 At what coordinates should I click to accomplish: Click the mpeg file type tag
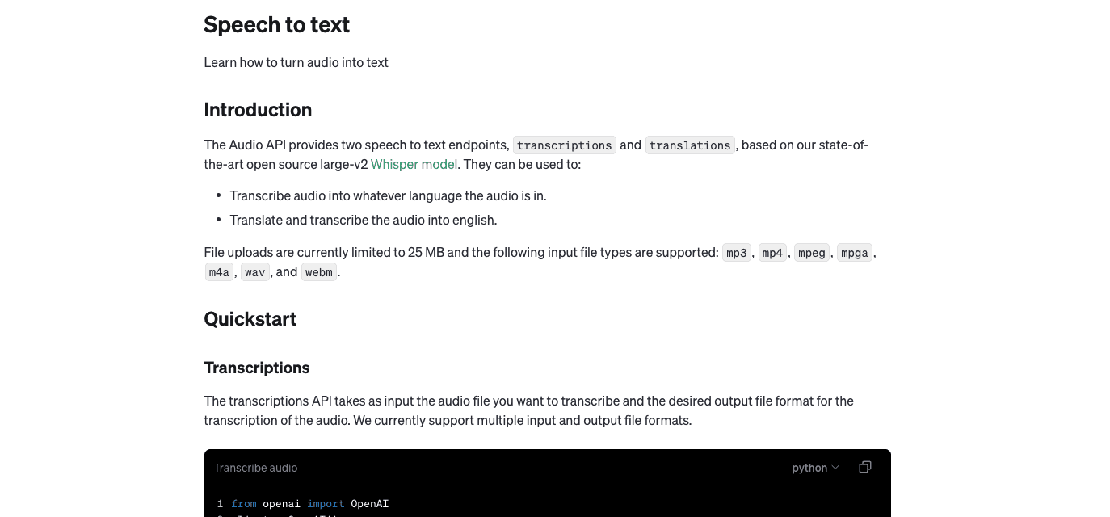811,252
